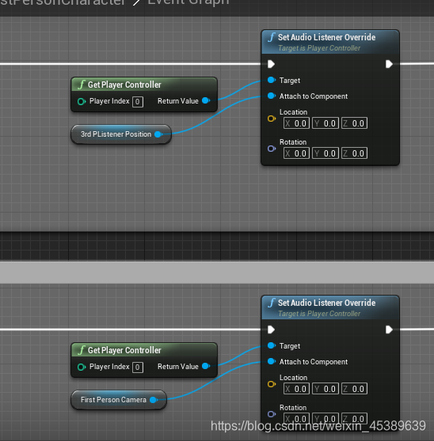Click function icon on top Set Audio Listener Override
This screenshot has height=441, width=434.
(272, 37)
